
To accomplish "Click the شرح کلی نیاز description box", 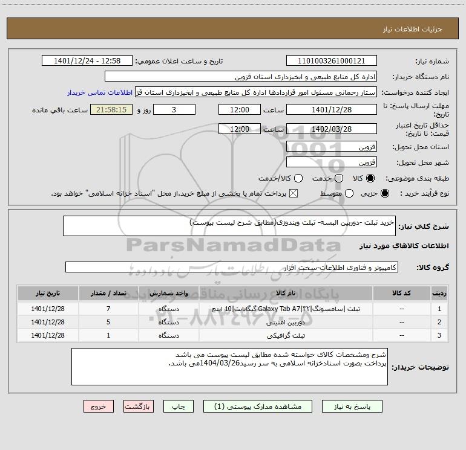I will coord(229,226).
